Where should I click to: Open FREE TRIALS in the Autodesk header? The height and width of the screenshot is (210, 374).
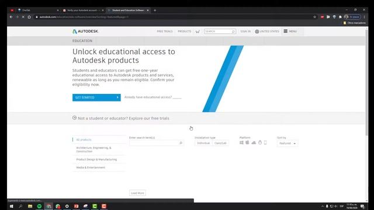point(165,32)
